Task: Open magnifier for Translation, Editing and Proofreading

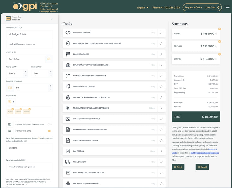Action: point(162,108)
